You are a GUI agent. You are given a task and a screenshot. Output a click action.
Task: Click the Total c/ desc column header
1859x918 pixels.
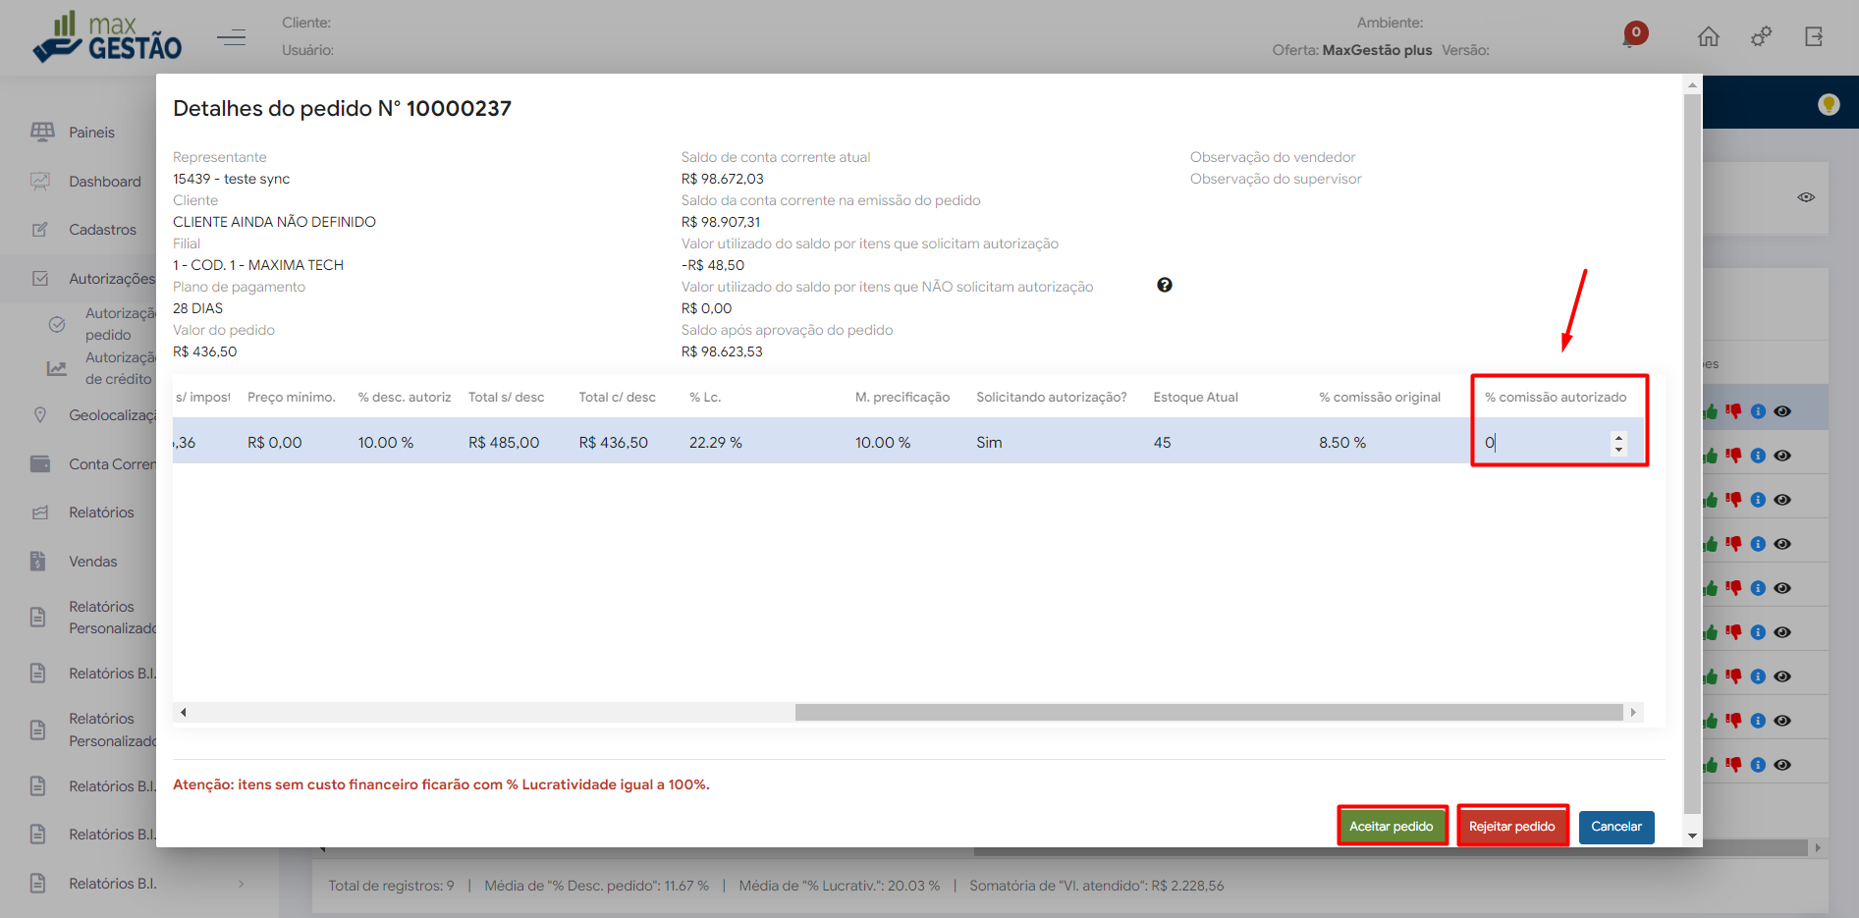pos(617,397)
